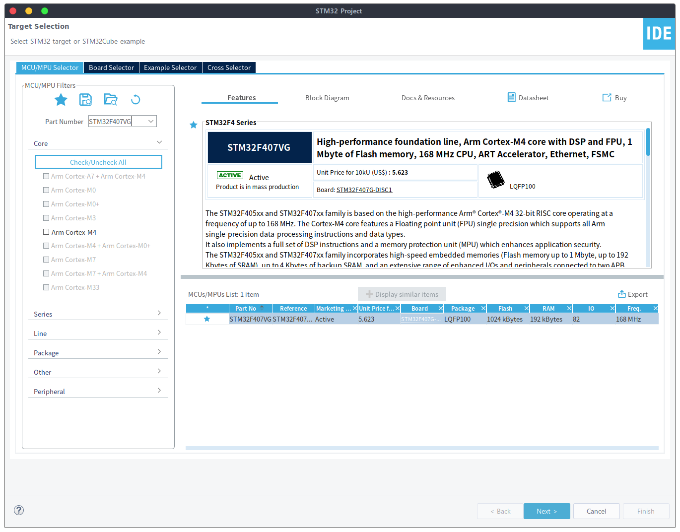The width and height of the screenshot is (680, 532).
Task: Toggle the Arm Cortex-M33 checkbox
Action: (46, 287)
